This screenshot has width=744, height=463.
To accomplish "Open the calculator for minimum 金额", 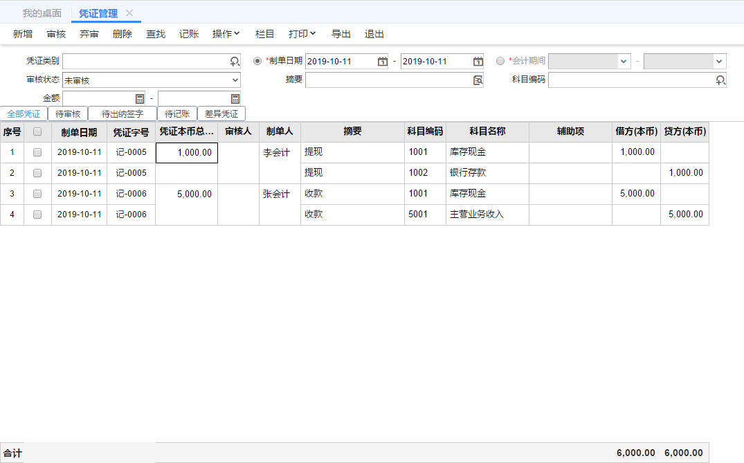I will coord(140,99).
